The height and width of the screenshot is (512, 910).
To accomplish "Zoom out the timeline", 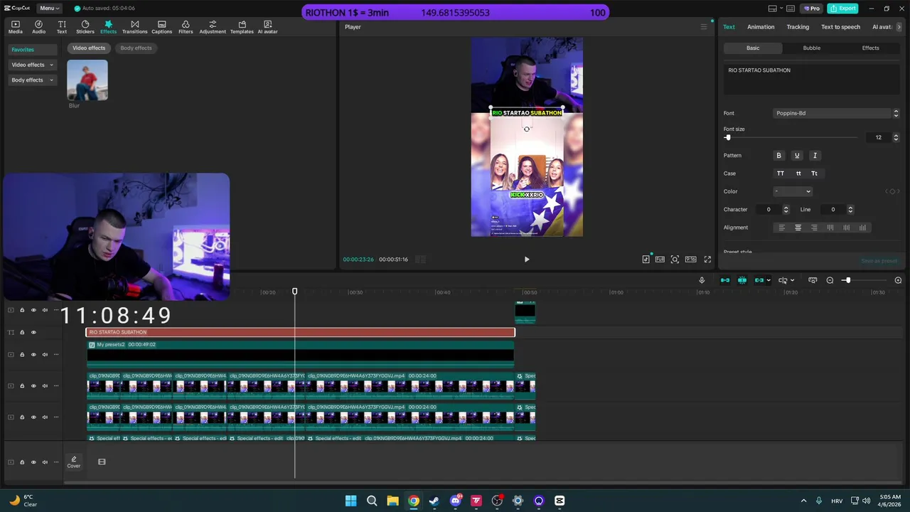I will point(830,280).
